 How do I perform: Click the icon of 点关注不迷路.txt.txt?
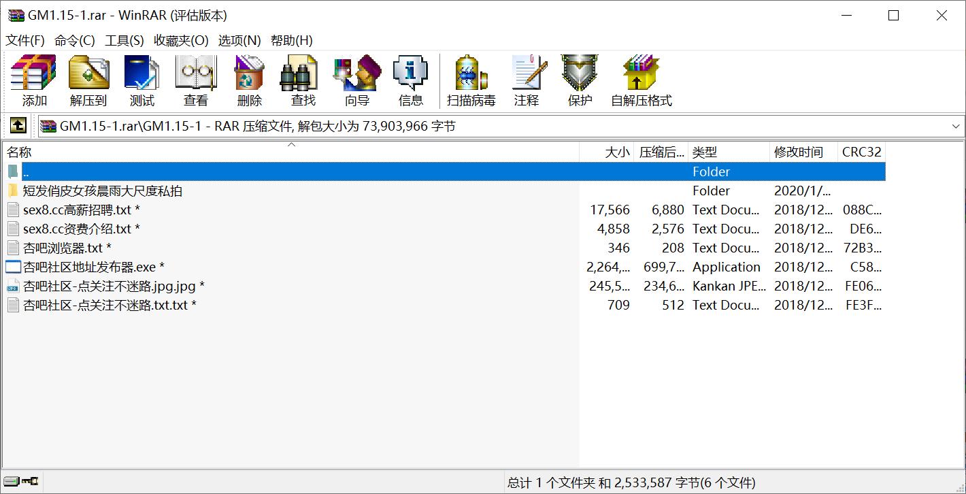click(x=13, y=305)
